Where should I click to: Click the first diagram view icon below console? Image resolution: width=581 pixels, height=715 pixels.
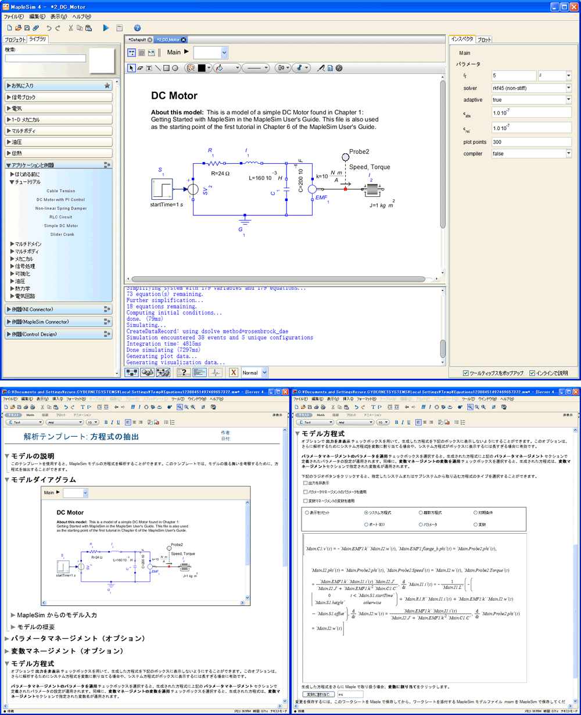click(131, 372)
